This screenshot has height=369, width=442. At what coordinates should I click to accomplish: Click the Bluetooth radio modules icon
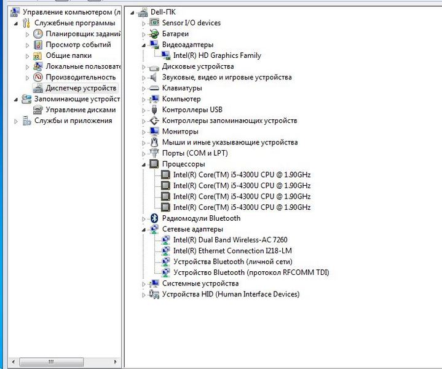click(154, 218)
